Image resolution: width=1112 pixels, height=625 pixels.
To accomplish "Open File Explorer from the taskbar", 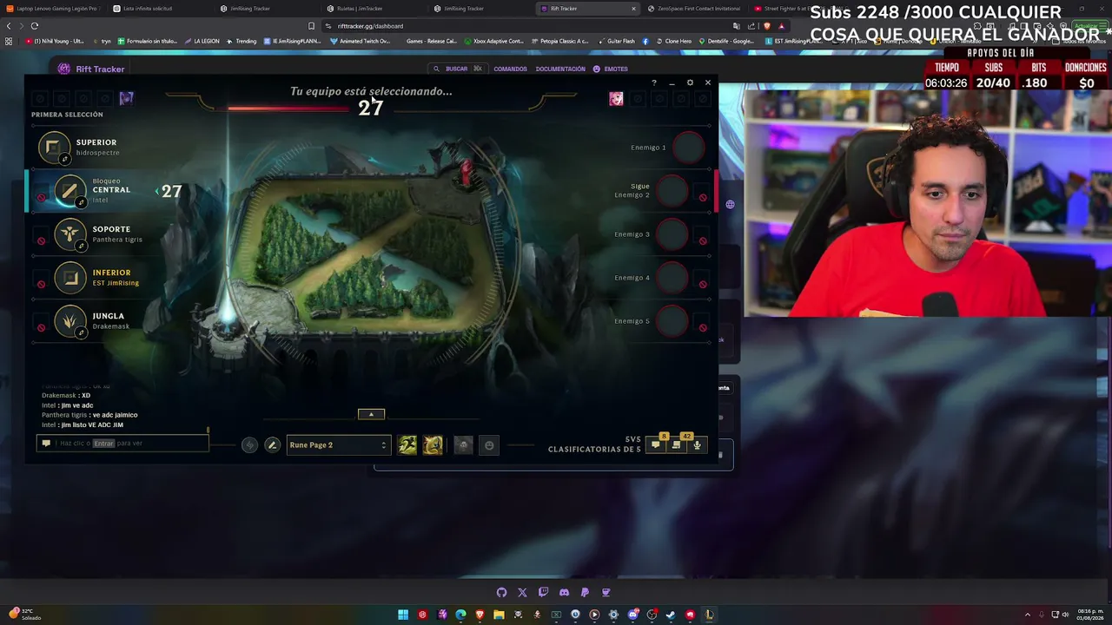I will point(499,615).
